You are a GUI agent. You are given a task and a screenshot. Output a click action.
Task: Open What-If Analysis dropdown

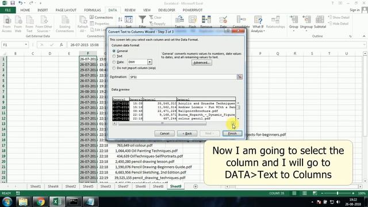(x=258, y=24)
